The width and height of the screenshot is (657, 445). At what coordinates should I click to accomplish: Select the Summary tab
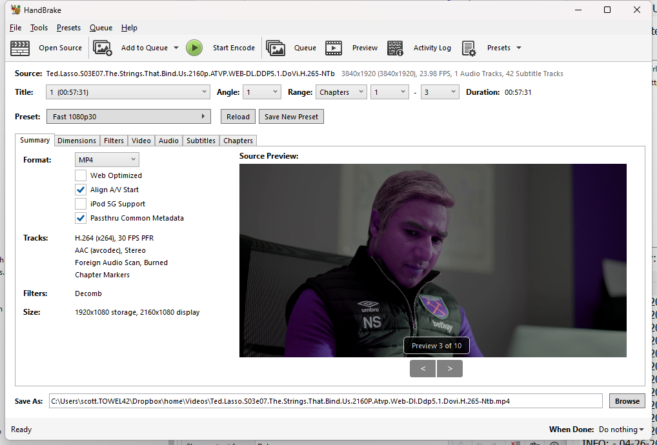click(x=35, y=140)
